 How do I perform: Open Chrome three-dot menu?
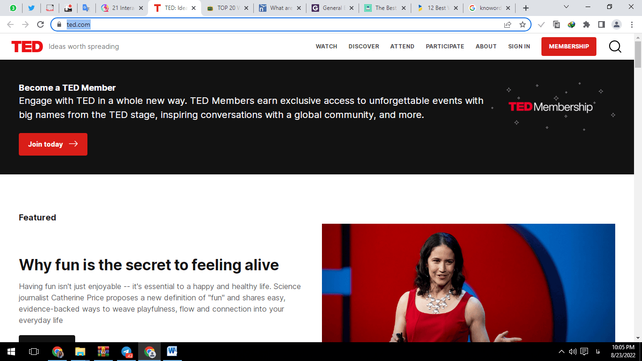(631, 24)
